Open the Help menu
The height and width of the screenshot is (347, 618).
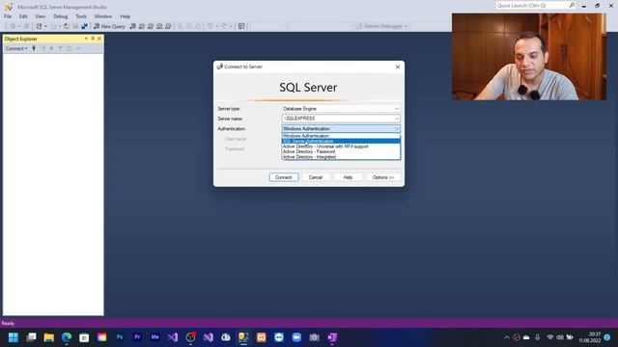coord(125,16)
